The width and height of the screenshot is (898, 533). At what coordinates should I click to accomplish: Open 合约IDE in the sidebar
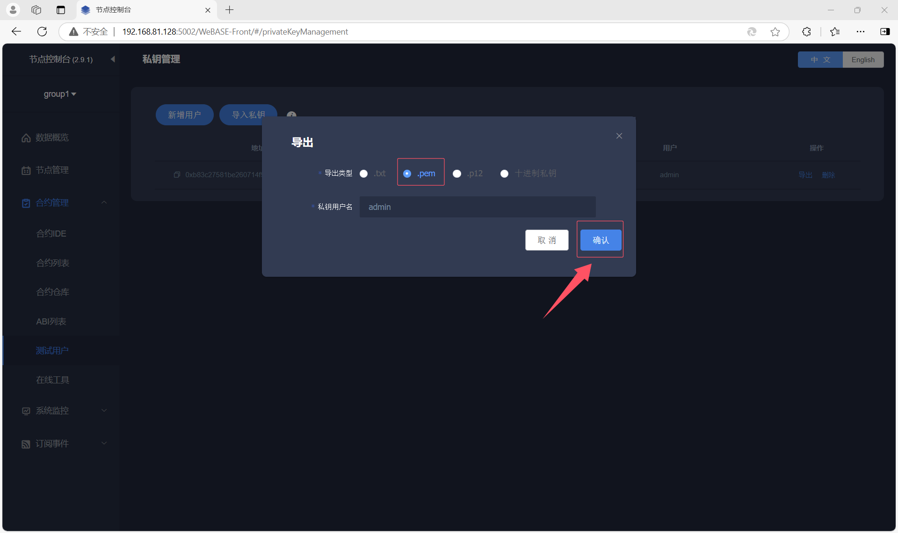coord(51,233)
